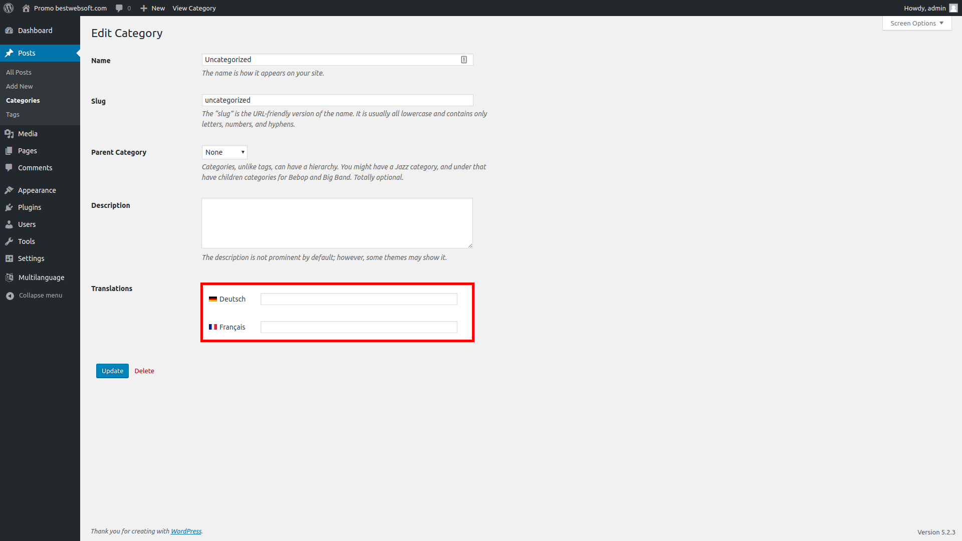Image resolution: width=962 pixels, height=541 pixels.
Task: Go to the Tags submenu item
Action: 13,115
